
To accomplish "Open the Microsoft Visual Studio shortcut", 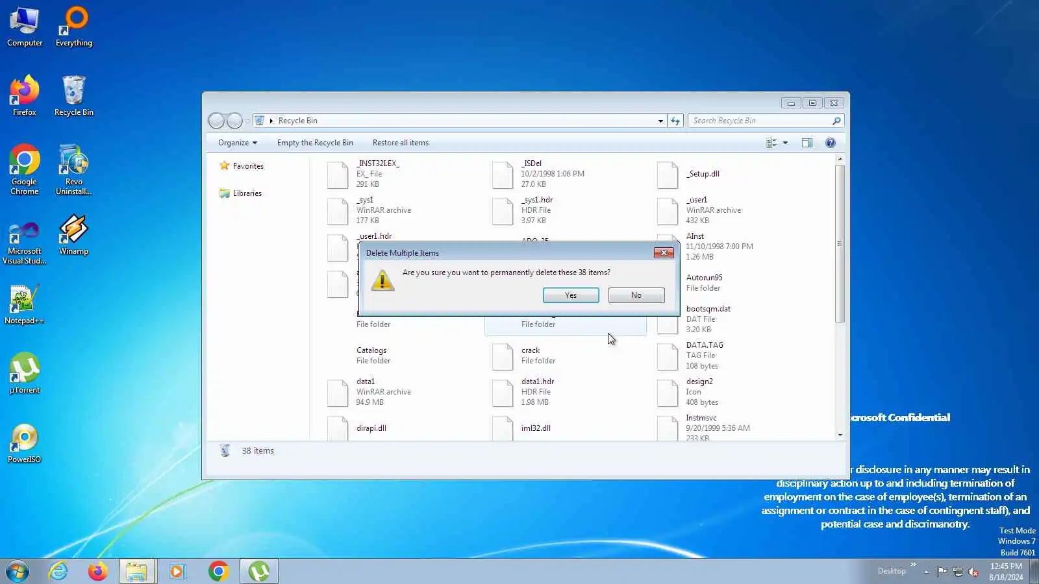I will tap(25, 243).
